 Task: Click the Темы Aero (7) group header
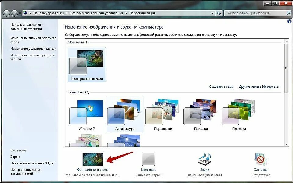coord(78,92)
